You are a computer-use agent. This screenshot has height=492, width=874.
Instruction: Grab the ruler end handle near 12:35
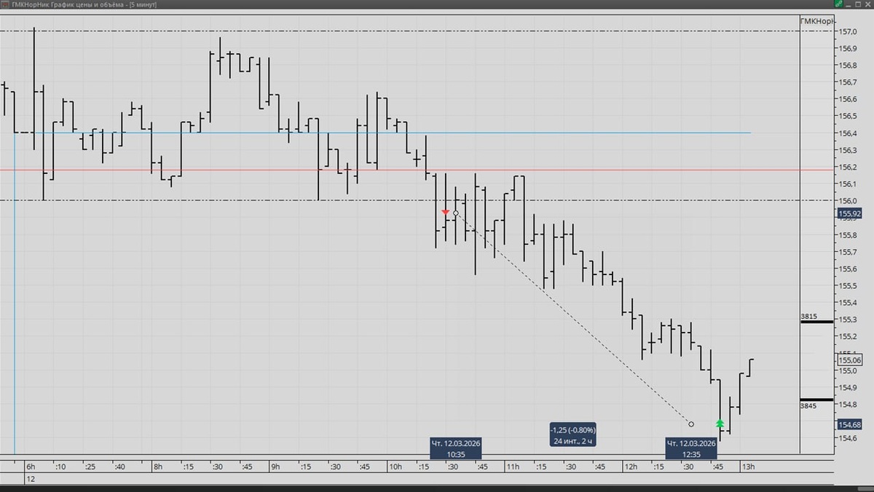point(691,424)
